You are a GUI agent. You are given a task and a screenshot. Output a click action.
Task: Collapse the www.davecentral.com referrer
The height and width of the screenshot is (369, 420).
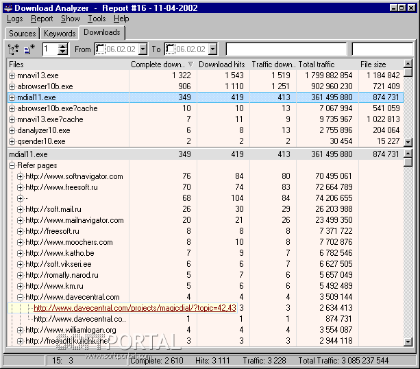(x=20, y=298)
